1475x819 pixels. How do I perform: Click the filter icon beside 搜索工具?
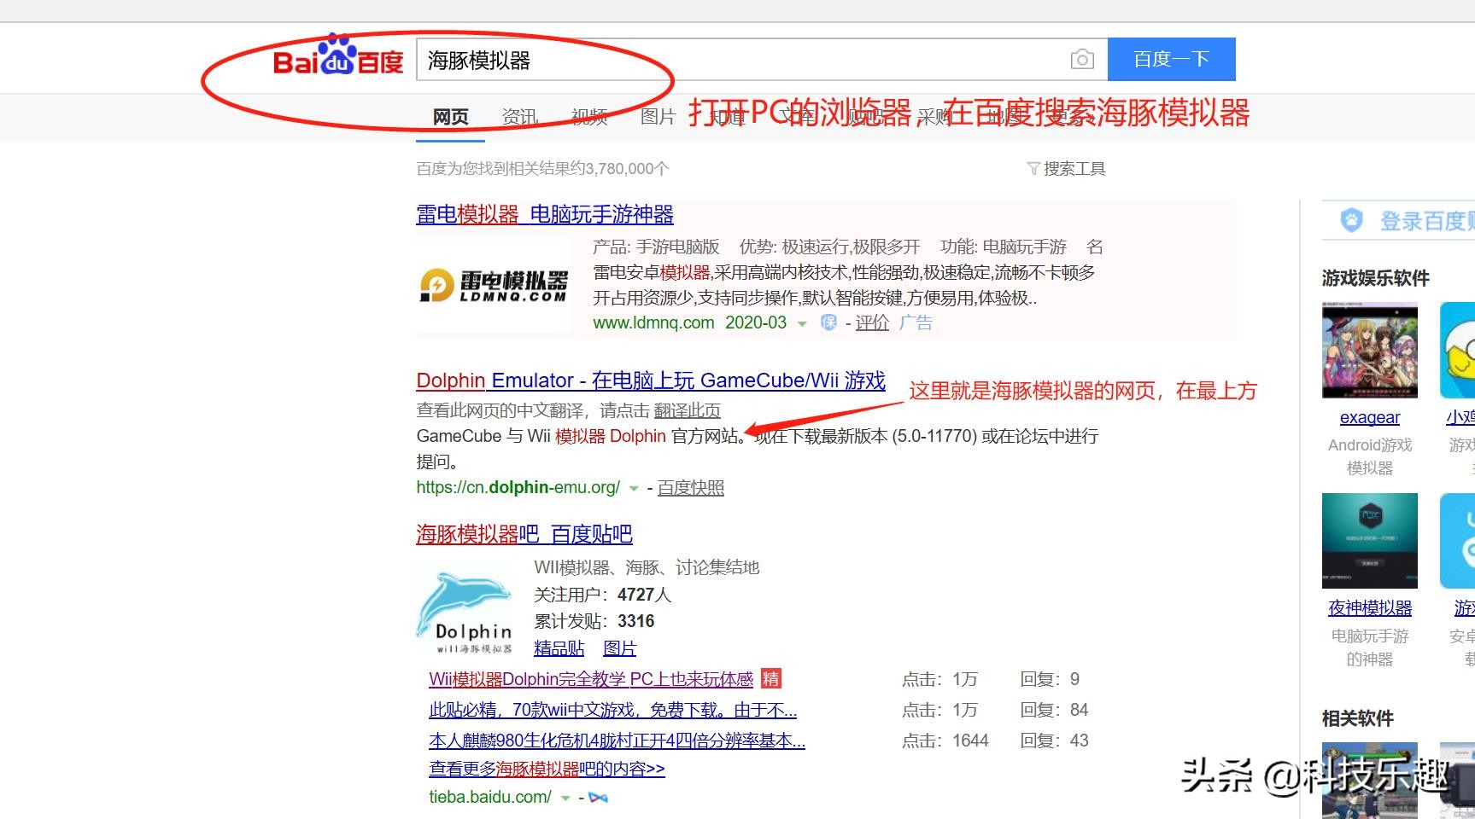pyautogui.click(x=1033, y=168)
